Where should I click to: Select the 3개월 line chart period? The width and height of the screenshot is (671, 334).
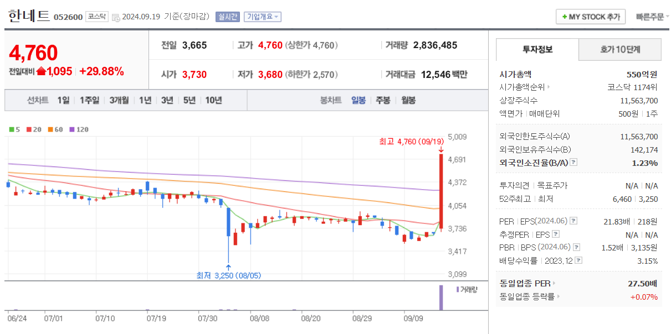click(x=119, y=100)
